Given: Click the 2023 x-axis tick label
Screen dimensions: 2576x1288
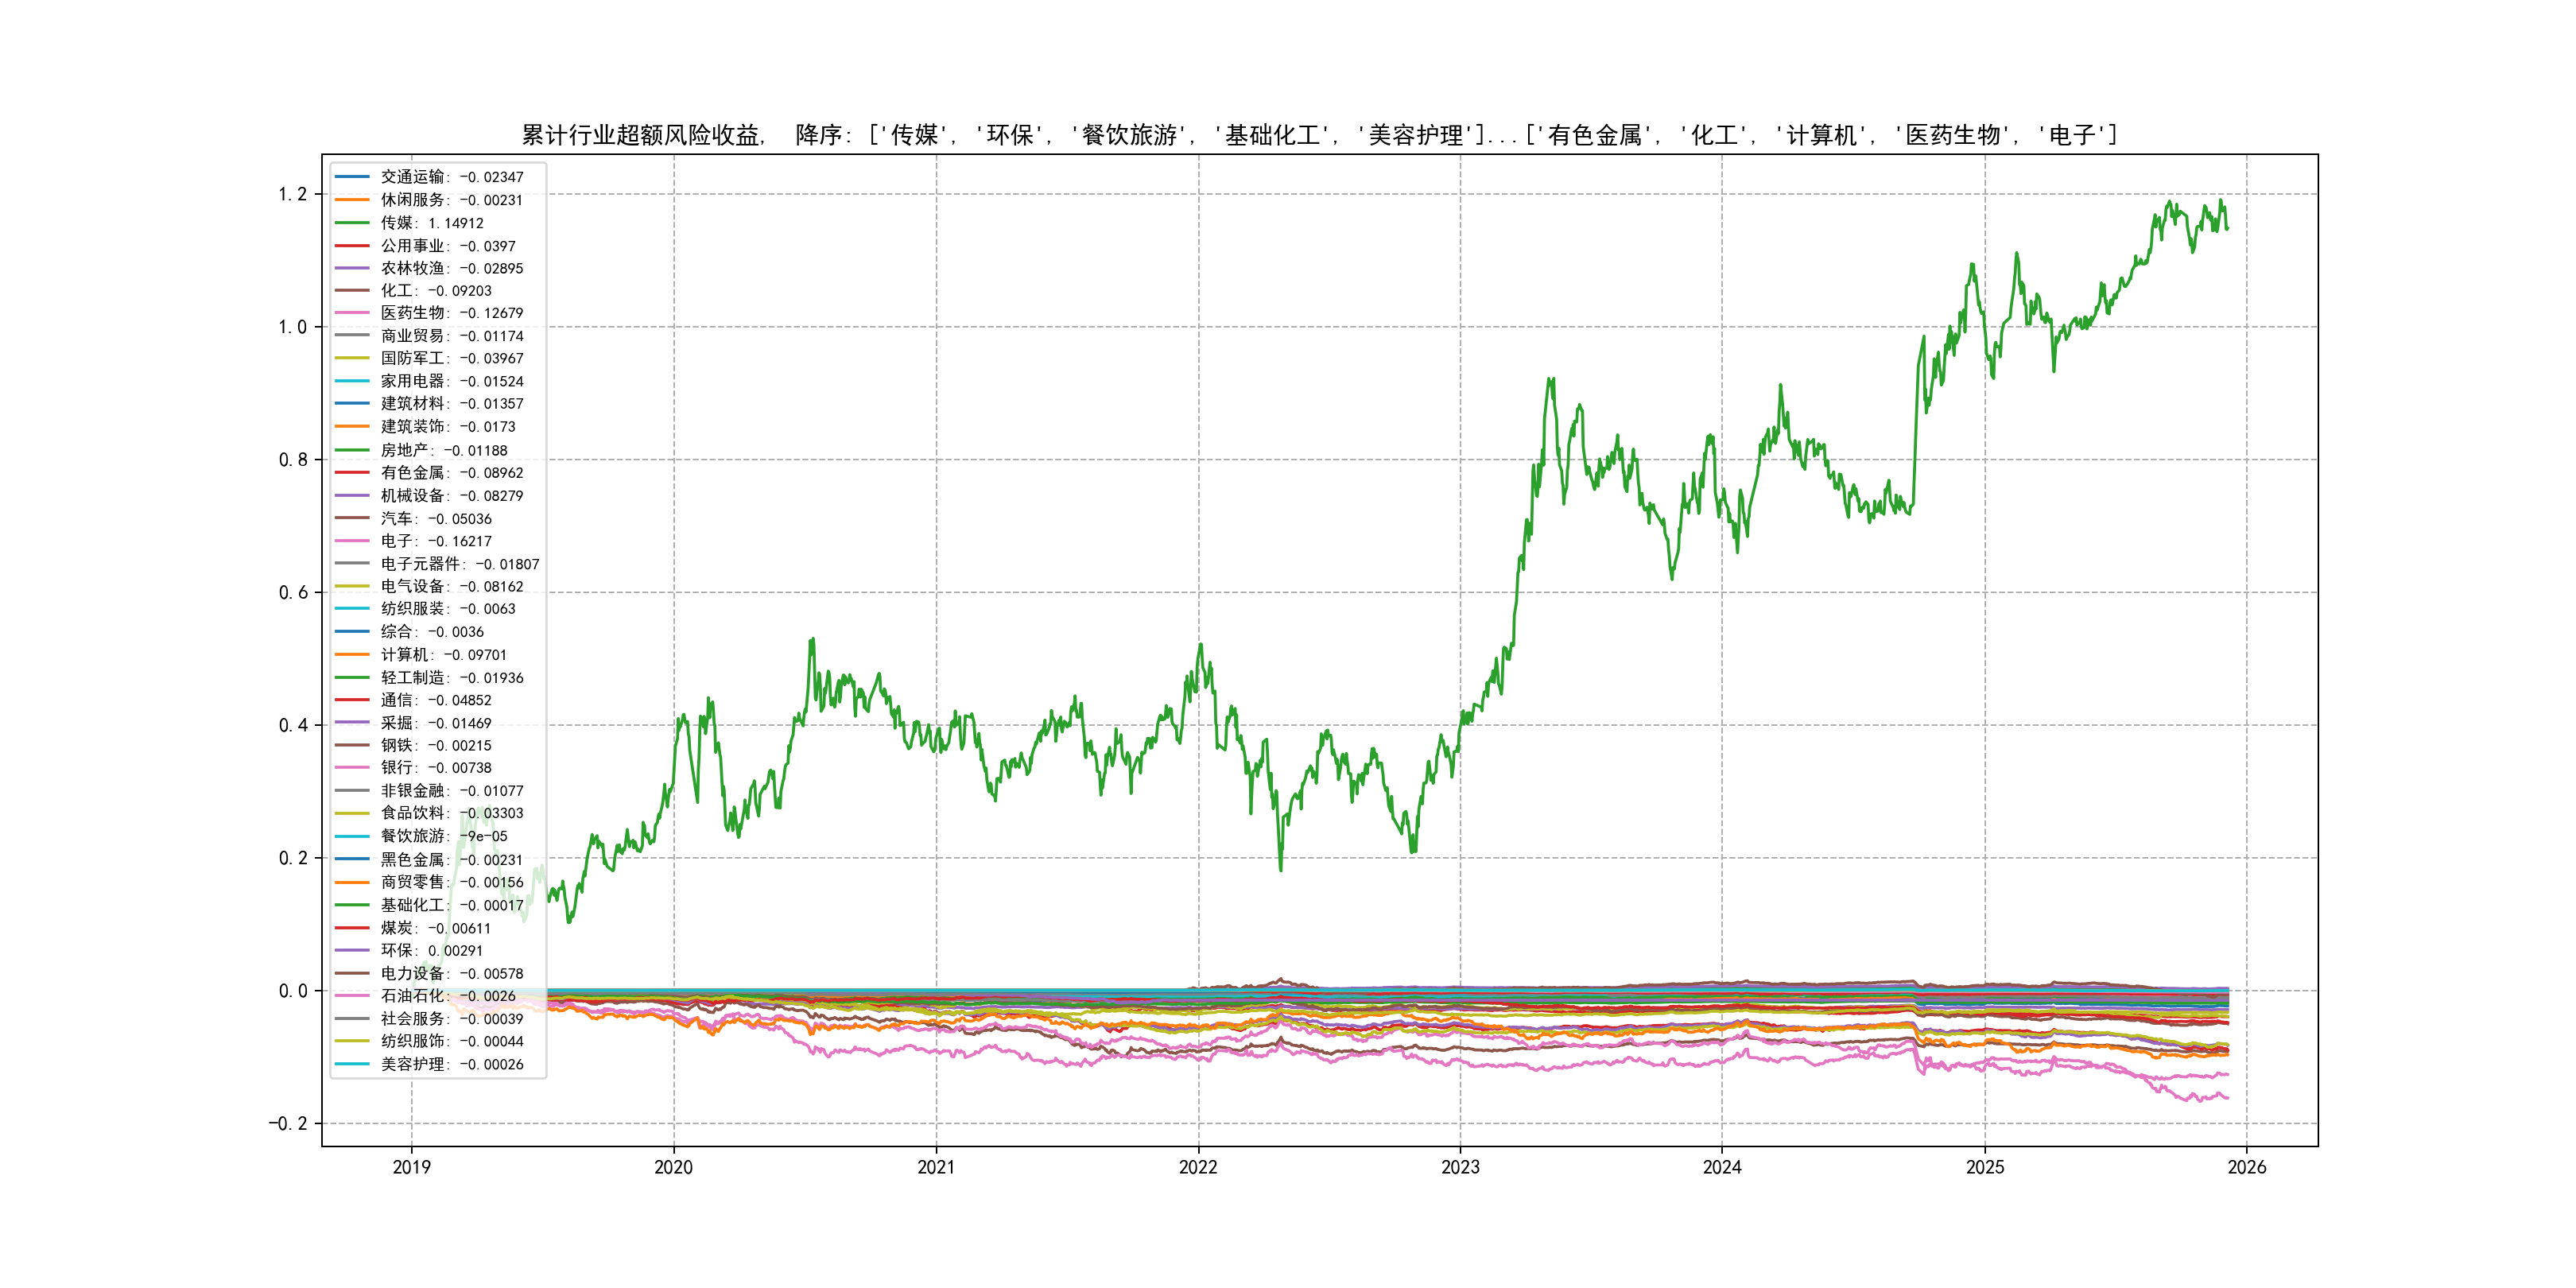Looking at the screenshot, I should tap(1460, 1167).
